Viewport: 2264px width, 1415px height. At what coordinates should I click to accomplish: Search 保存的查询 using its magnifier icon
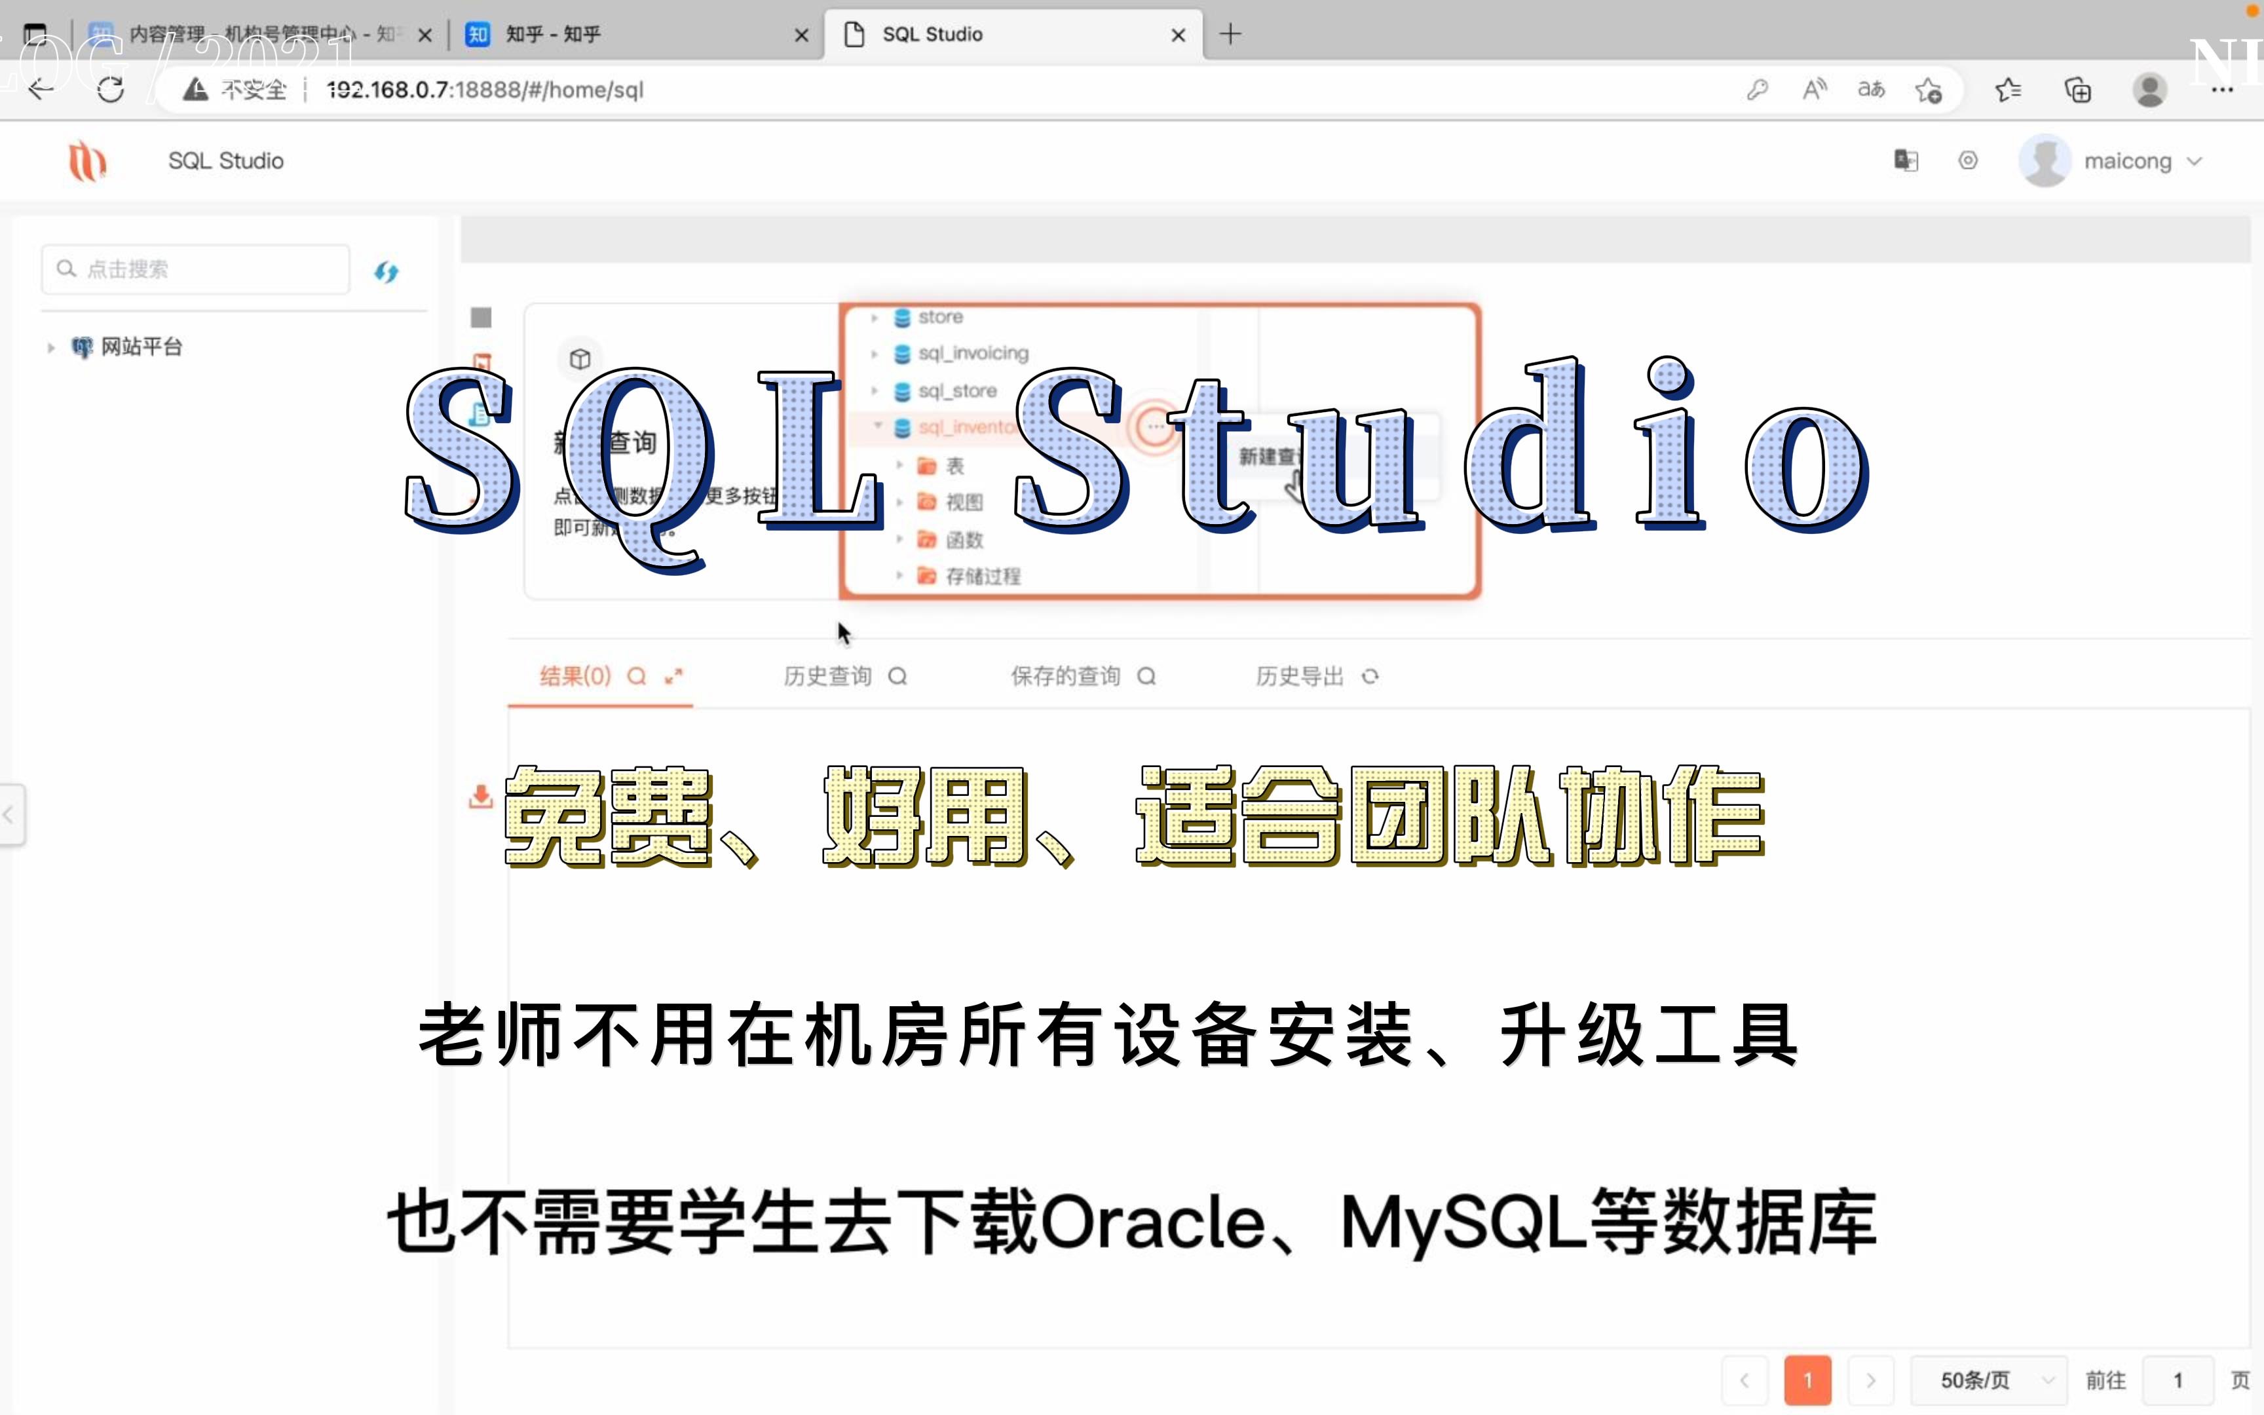1146,675
